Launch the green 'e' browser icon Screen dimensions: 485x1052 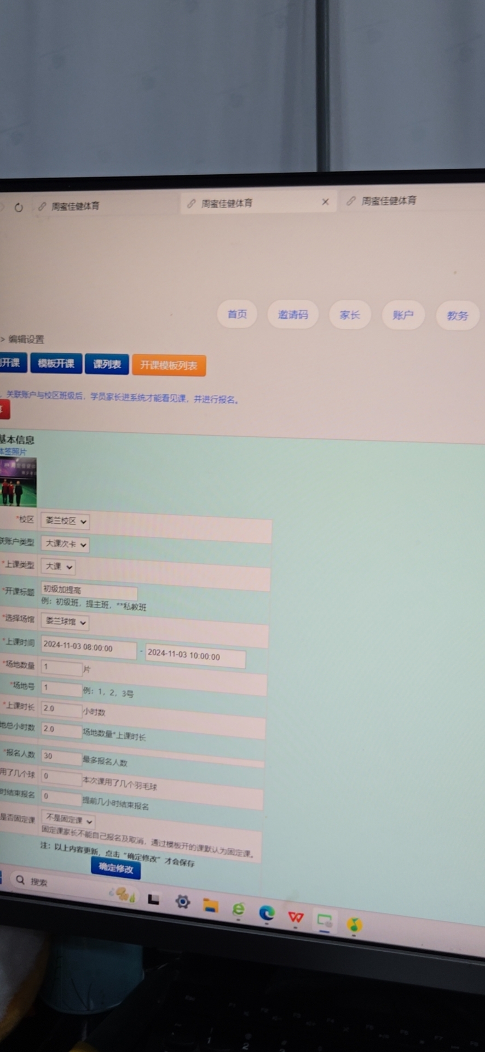[238, 910]
